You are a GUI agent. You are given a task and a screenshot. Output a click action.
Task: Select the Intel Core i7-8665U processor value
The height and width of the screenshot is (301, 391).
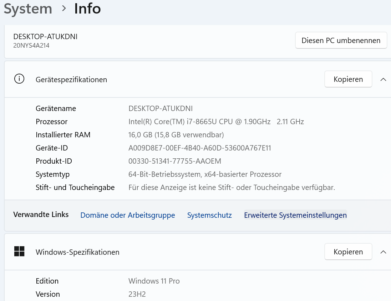click(216, 122)
